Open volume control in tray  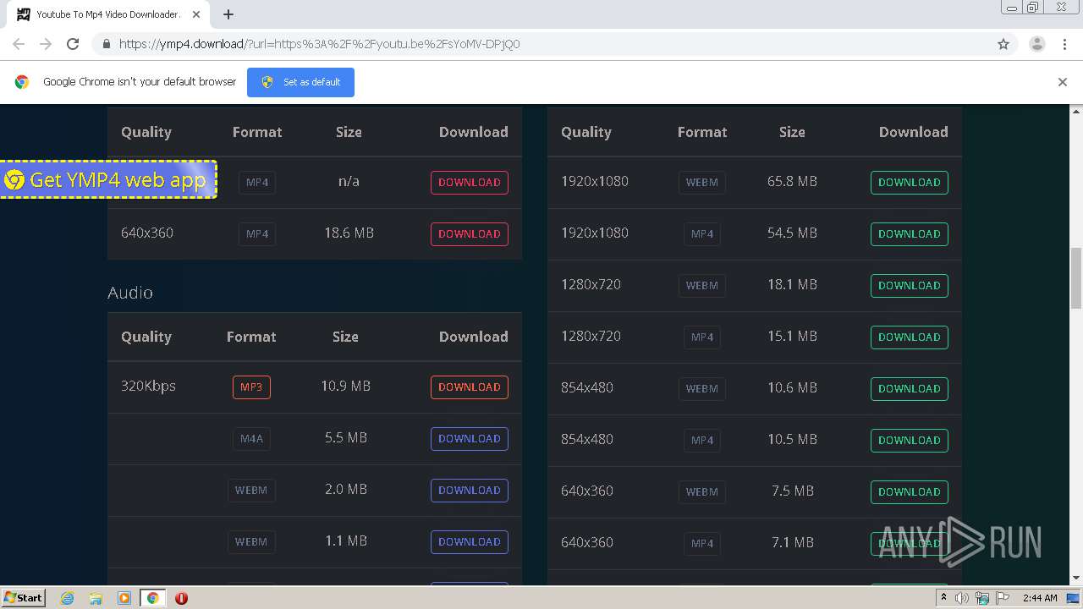tap(962, 598)
